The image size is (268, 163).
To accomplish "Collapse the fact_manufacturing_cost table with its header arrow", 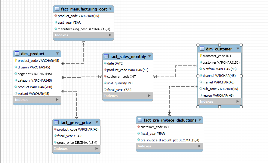I will coord(110,9).
